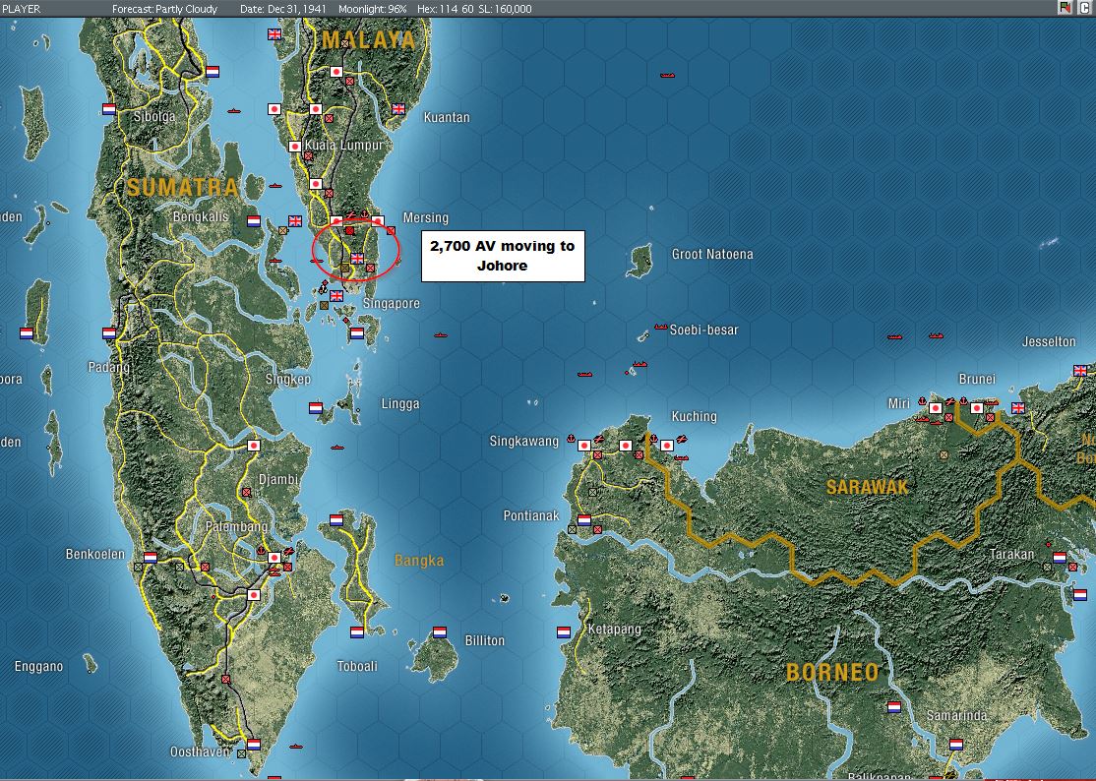The height and width of the screenshot is (781, 1096).
Task: Select the Dutch flag on Bangka's north tip
Action: click(336, 520)
